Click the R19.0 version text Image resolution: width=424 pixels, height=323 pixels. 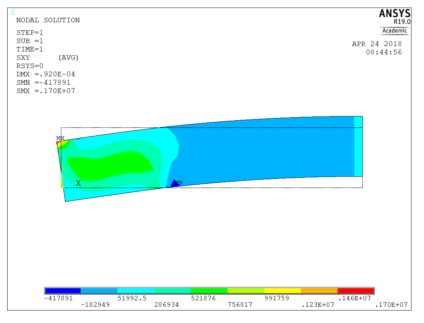tap(402, 22)
